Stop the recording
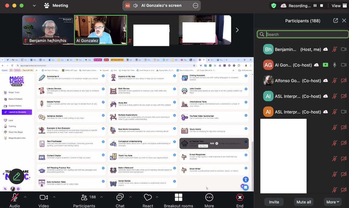 click(322, 6)
